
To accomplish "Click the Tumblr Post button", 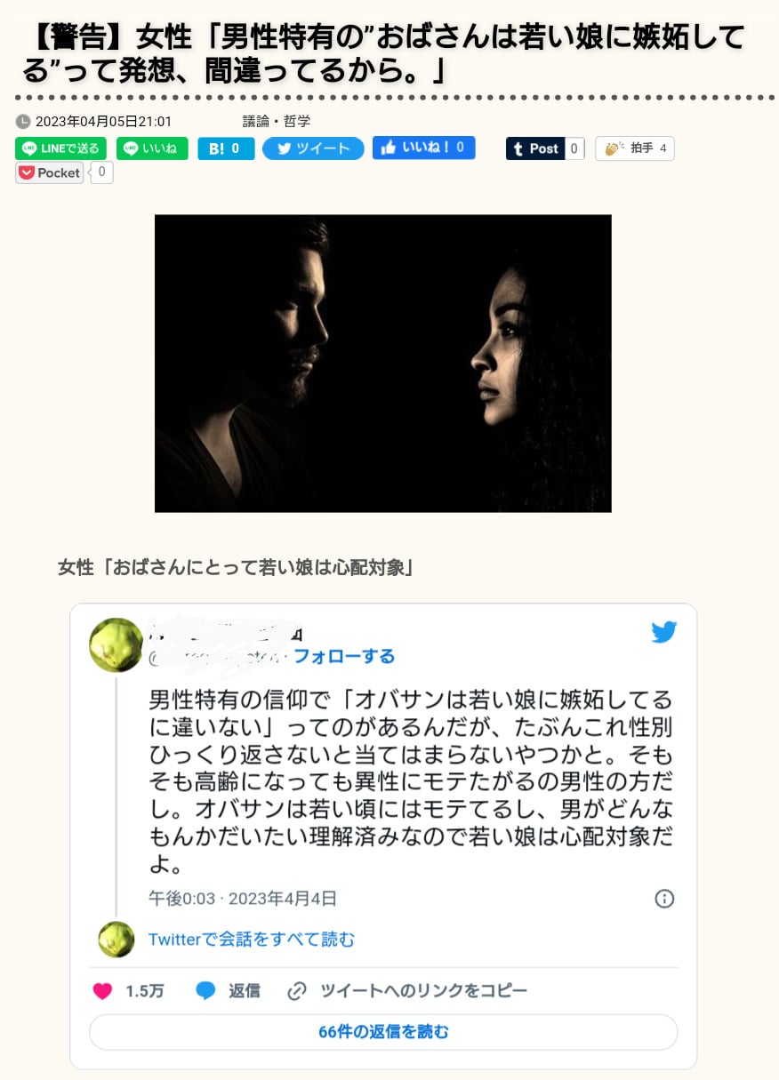I will pos(535,148).
